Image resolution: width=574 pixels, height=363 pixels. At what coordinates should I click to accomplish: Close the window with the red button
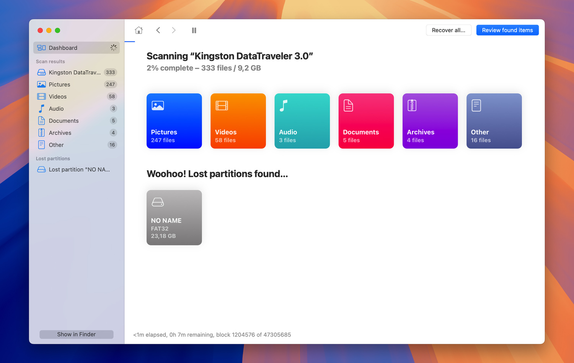40,31
